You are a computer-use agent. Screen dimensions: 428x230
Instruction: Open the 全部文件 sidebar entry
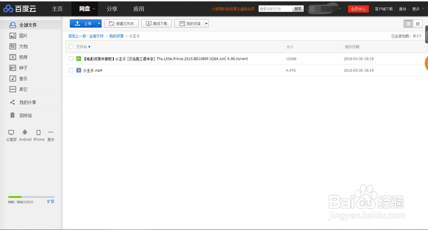pyautogui.click(x=31, y=25)
